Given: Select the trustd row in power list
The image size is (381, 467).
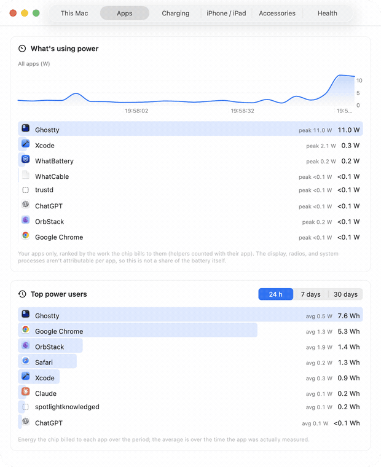Looking at the screenshot, I should point(190,190).
